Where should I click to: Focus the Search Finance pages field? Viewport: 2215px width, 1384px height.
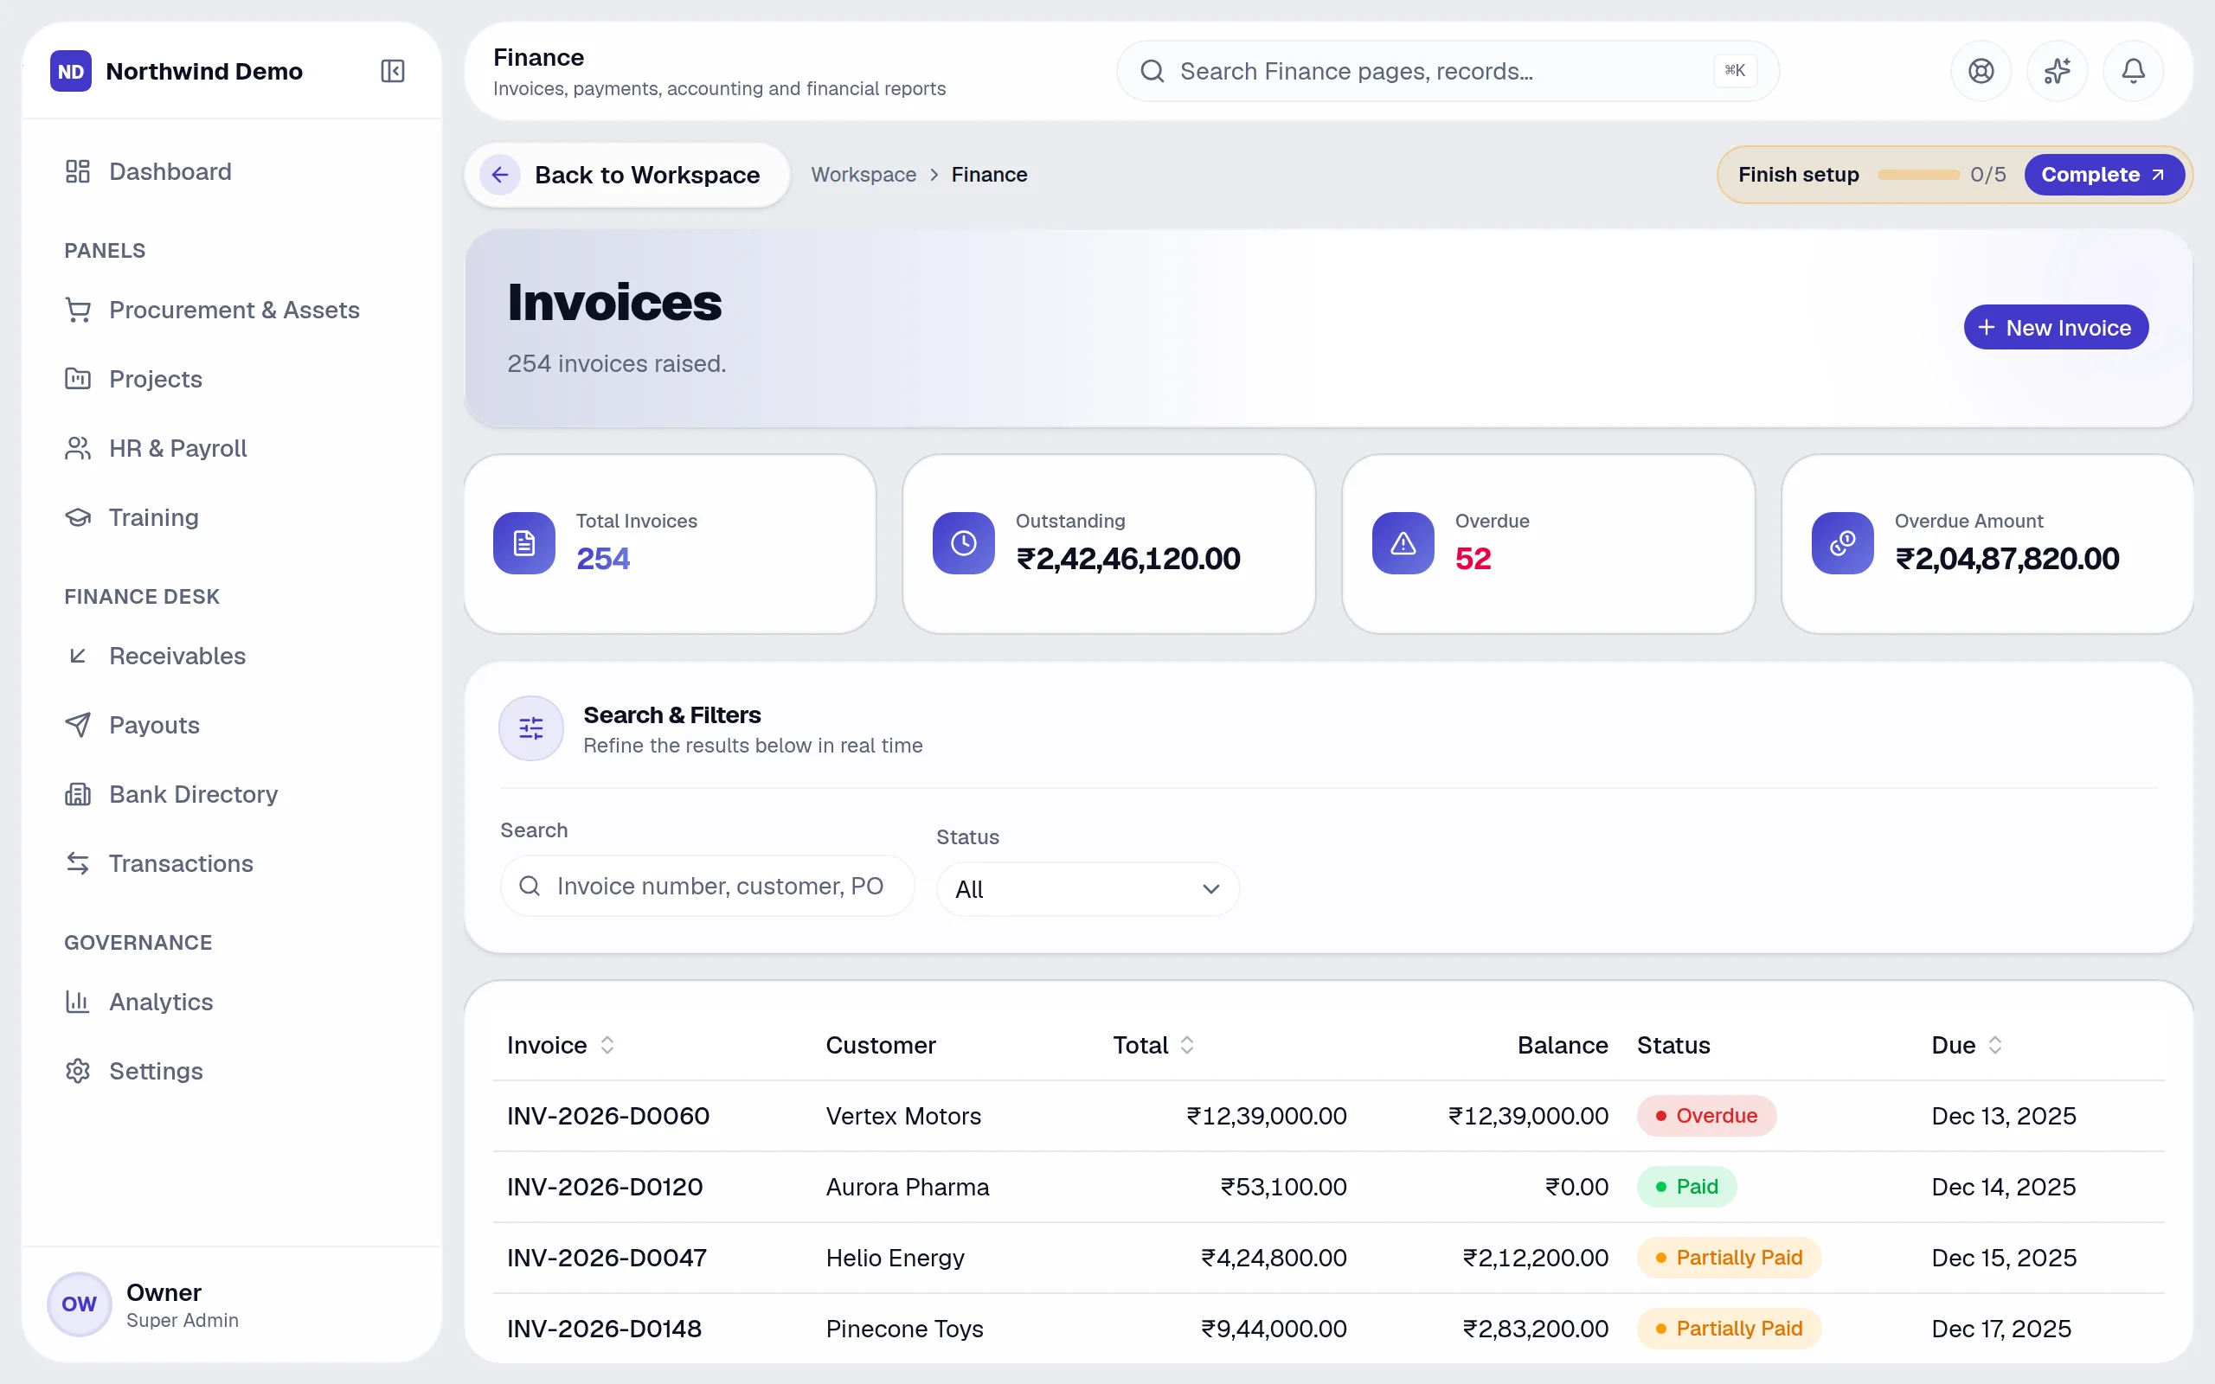click(x=1447, y=70)
